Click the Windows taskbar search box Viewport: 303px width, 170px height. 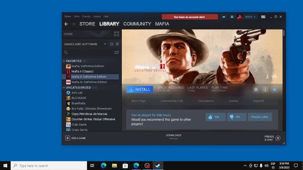click(x=49, y=166)
